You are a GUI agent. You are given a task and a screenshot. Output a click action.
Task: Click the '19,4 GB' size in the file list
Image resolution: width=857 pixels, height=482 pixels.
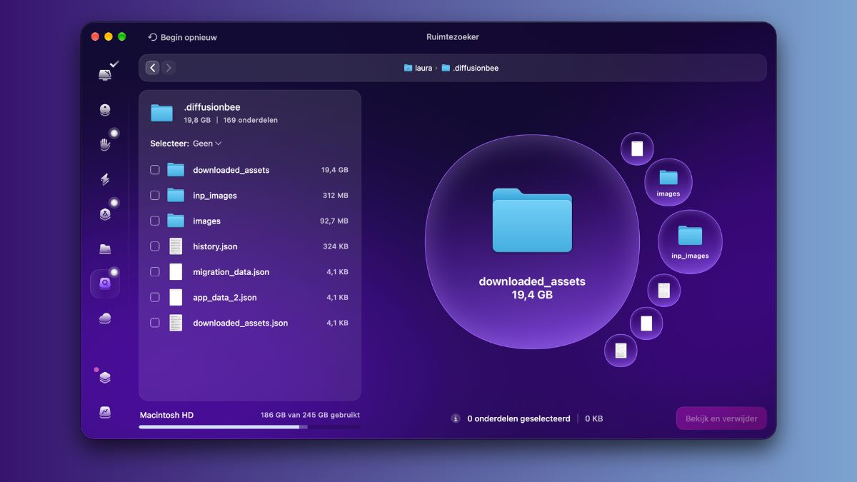coord(335,170)
